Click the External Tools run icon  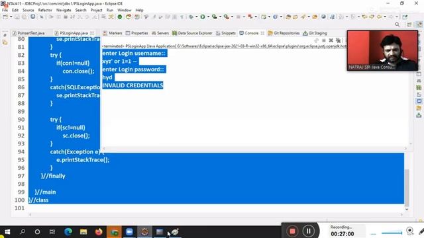227,17
